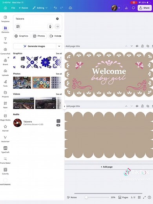Image resolution: width=153 pixels, height=204 pixels.
Task: Show more Photos with right arrow
Action: point(60,83)
